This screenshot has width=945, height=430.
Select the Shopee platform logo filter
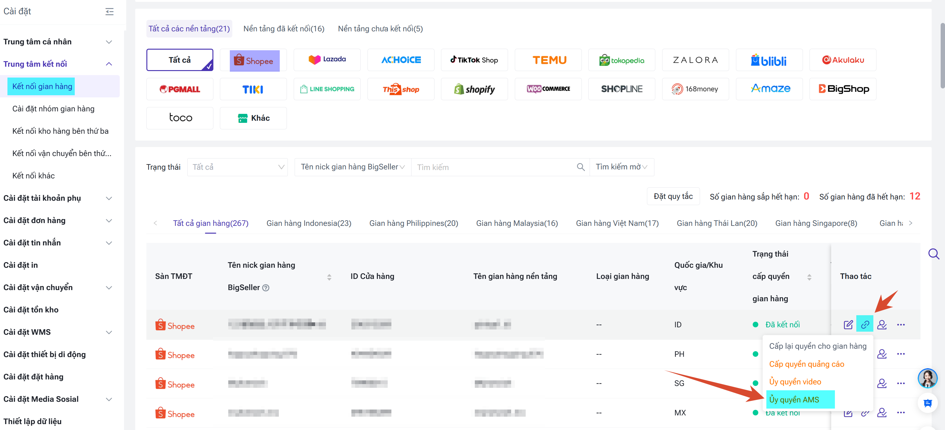[x=253, y=60]
